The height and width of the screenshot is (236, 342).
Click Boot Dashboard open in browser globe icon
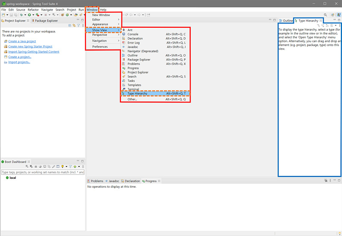[40, 166]
